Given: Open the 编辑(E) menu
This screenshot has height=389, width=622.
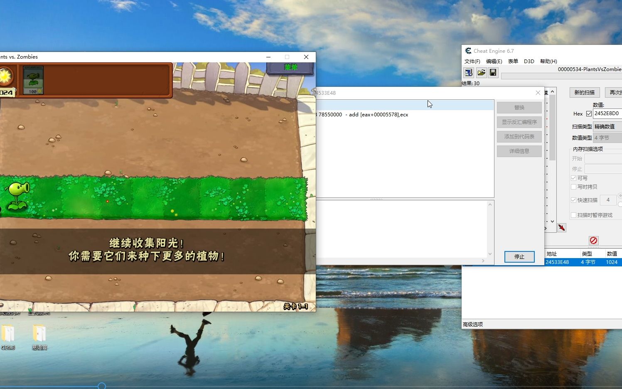Looking at the screenshot, I should pos(494,61).
